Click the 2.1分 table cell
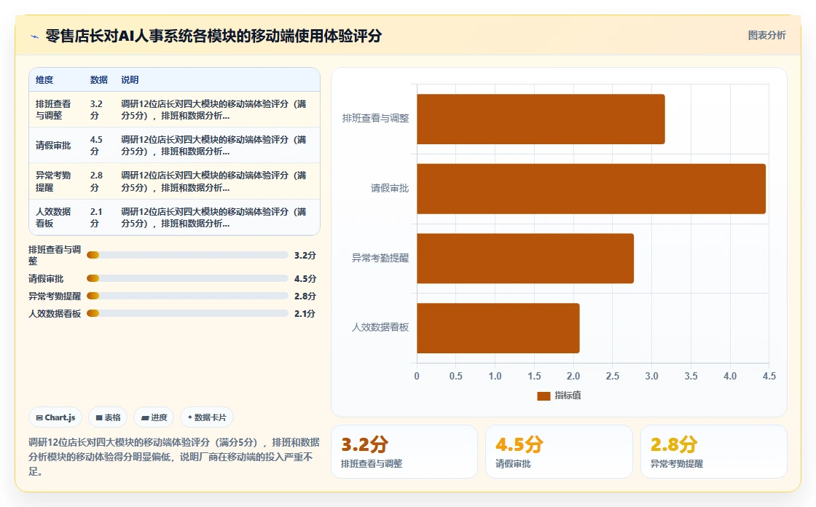Image resolution: width=816 pixels, height=507 pixels. point(96,218)
